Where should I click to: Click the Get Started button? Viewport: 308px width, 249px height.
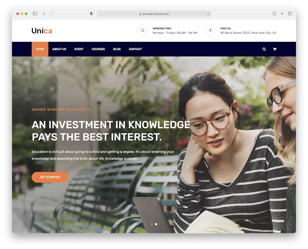pyautogui.click(x=50, y=177)
